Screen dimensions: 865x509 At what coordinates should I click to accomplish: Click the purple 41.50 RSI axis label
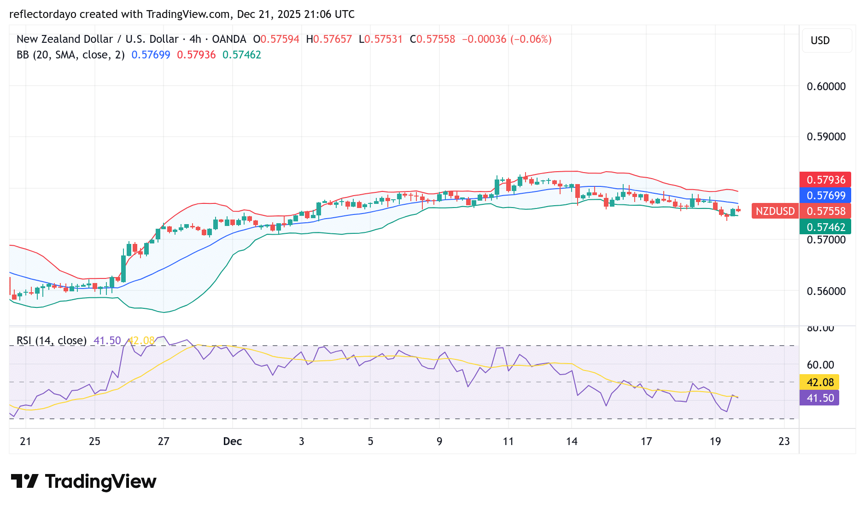point(819,398)
